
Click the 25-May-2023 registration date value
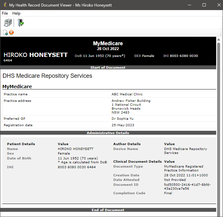pyautogui.click(x=123, y=125)
